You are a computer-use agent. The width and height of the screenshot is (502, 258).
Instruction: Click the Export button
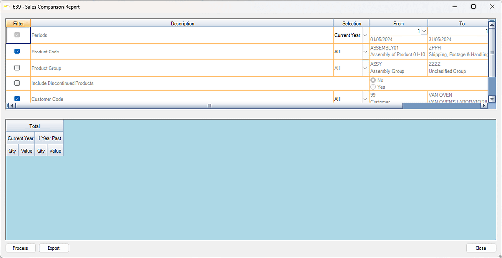click(54, 248)
